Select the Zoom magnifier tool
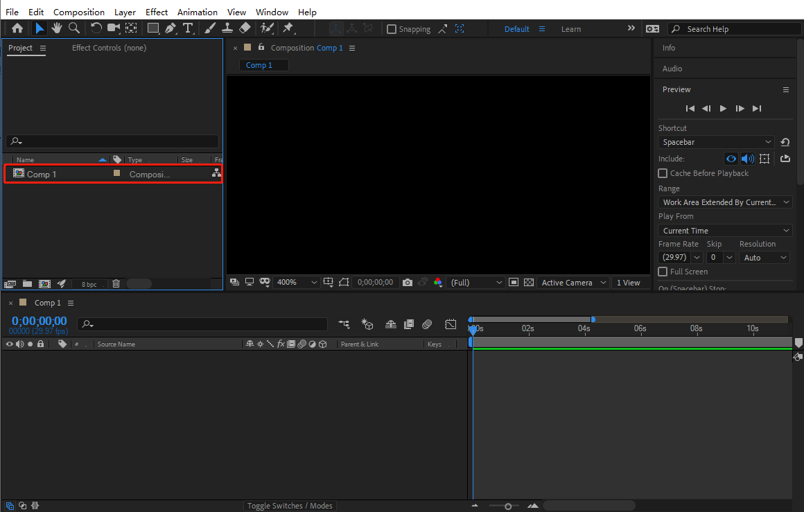804x512 pixels. coord(74,28)
